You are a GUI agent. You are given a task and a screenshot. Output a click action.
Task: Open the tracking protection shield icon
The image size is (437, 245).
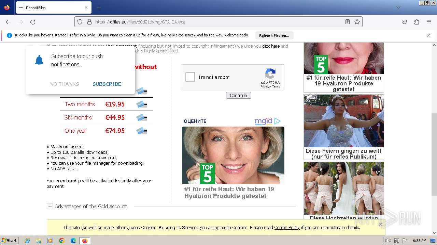[80, 22]
